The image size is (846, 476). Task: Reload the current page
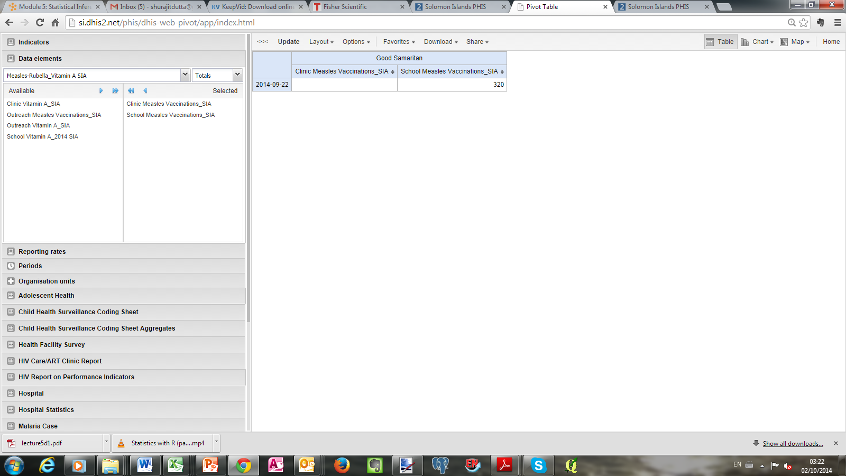pyautogui.click(x=40, y=22)
